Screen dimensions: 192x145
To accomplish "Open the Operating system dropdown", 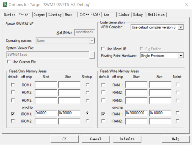I will [x=92, y=41].
